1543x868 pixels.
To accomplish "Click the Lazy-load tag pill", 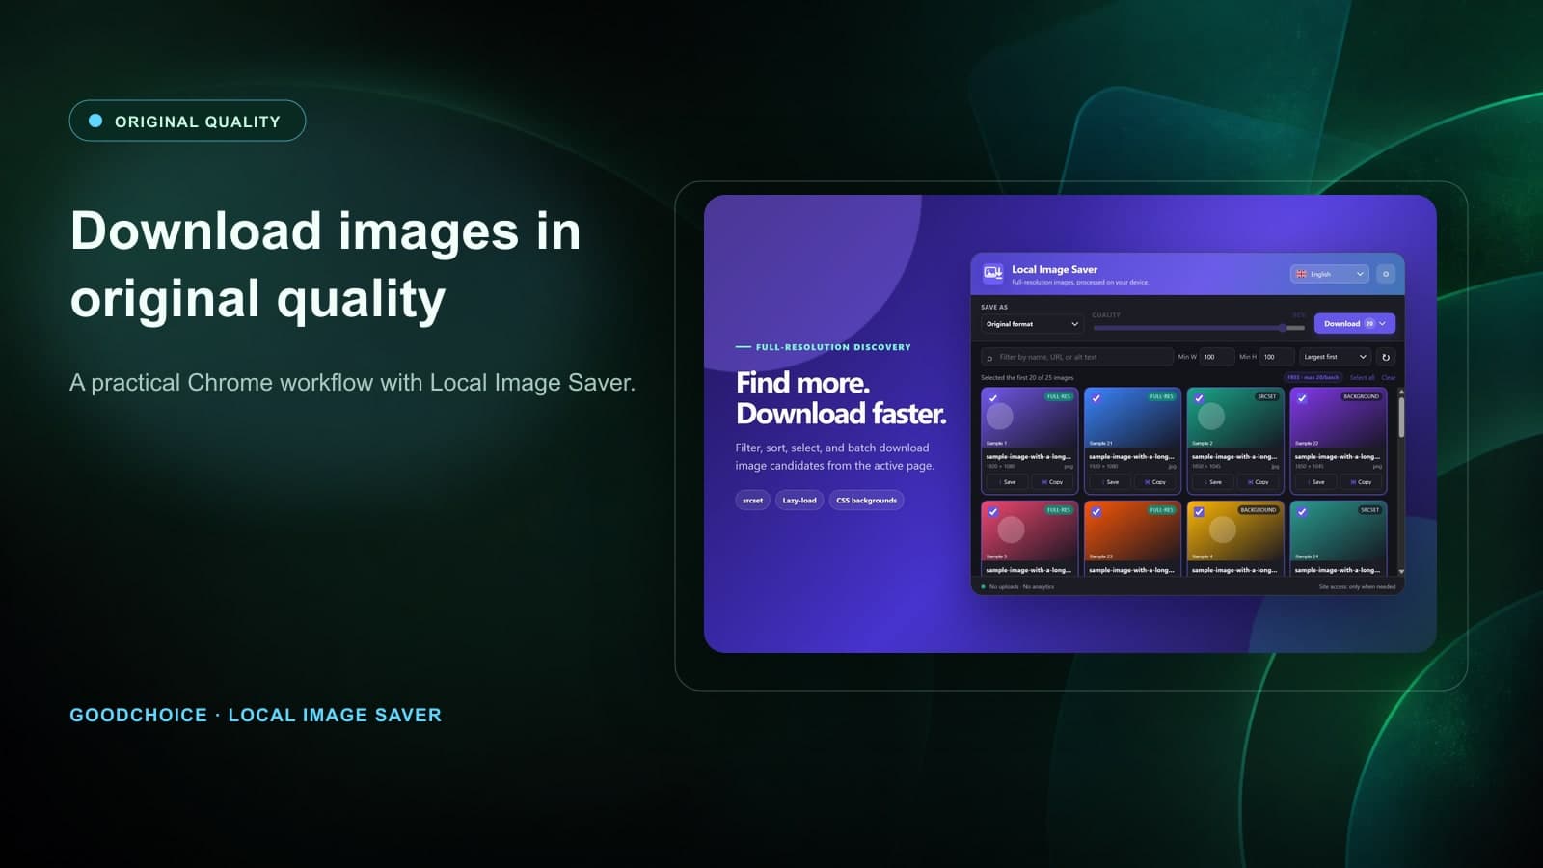I will [x=799, y=501].
